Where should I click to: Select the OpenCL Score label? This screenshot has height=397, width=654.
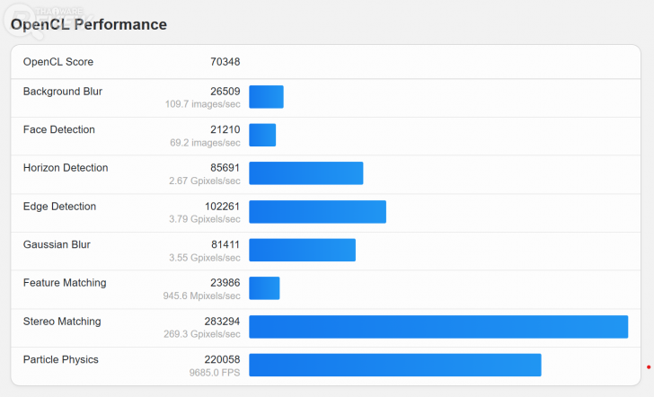(58, 62)
